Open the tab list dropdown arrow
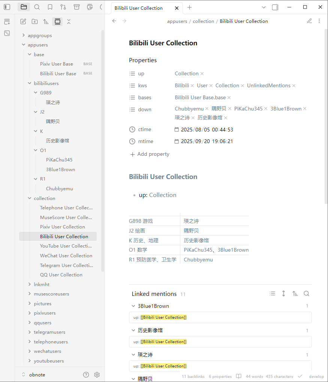The width and height of the screenshot is (328, 382). tap(264, 7)
